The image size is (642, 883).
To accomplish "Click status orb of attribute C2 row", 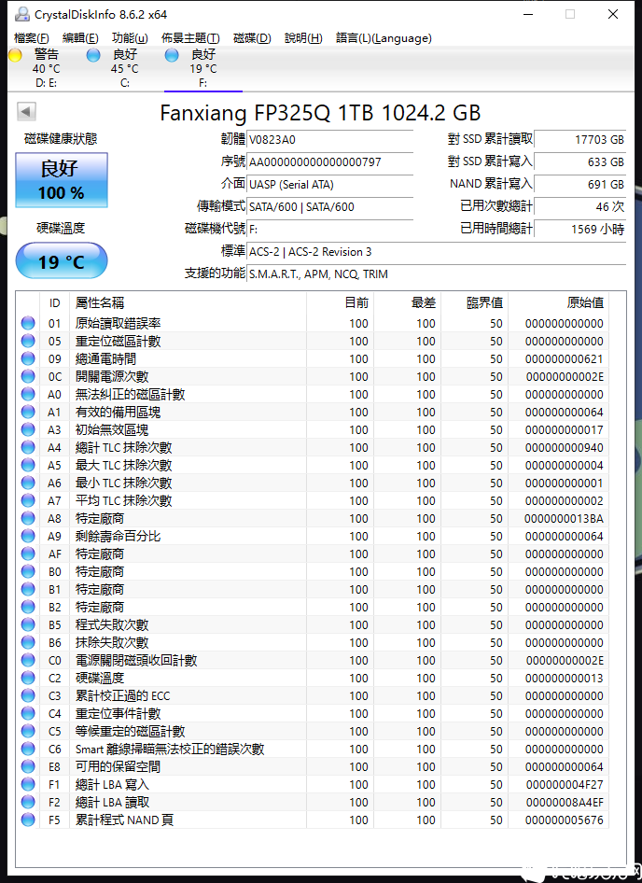I will point(28,678).
